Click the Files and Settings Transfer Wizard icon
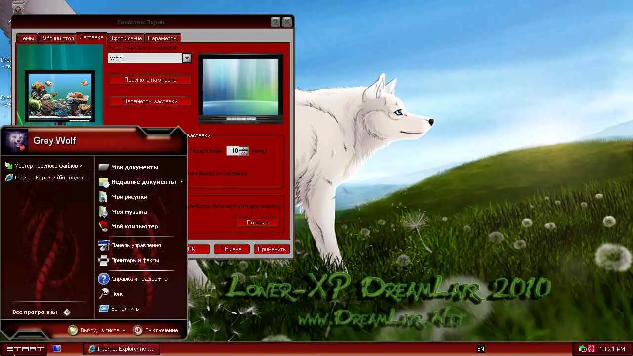Viewport: 633px width, 356px height. pyautogui.click(x=8, y=166)
